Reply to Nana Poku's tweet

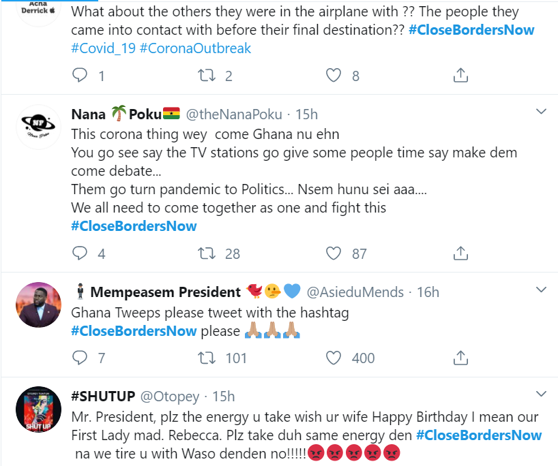click(80, 253)
